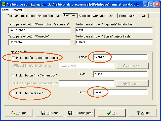Open the CGI tab
Screen dimensions: 161x121
[143, 16]
